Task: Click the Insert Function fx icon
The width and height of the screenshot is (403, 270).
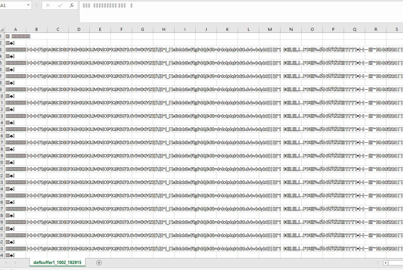Action: coord(72,6)
